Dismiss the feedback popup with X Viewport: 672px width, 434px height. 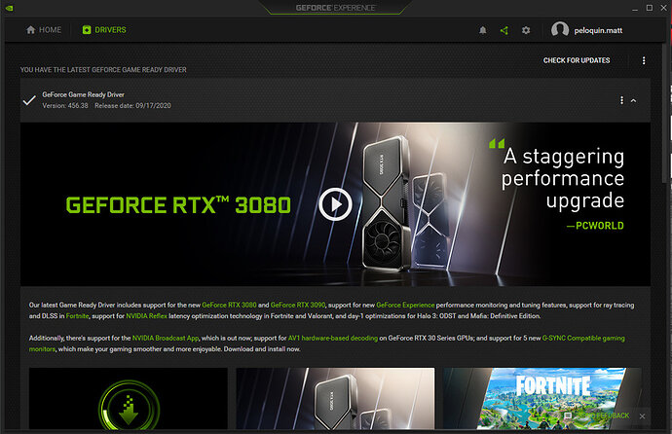[x=642, y=416]
